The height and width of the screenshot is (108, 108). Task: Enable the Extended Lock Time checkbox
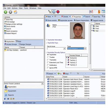48,62
